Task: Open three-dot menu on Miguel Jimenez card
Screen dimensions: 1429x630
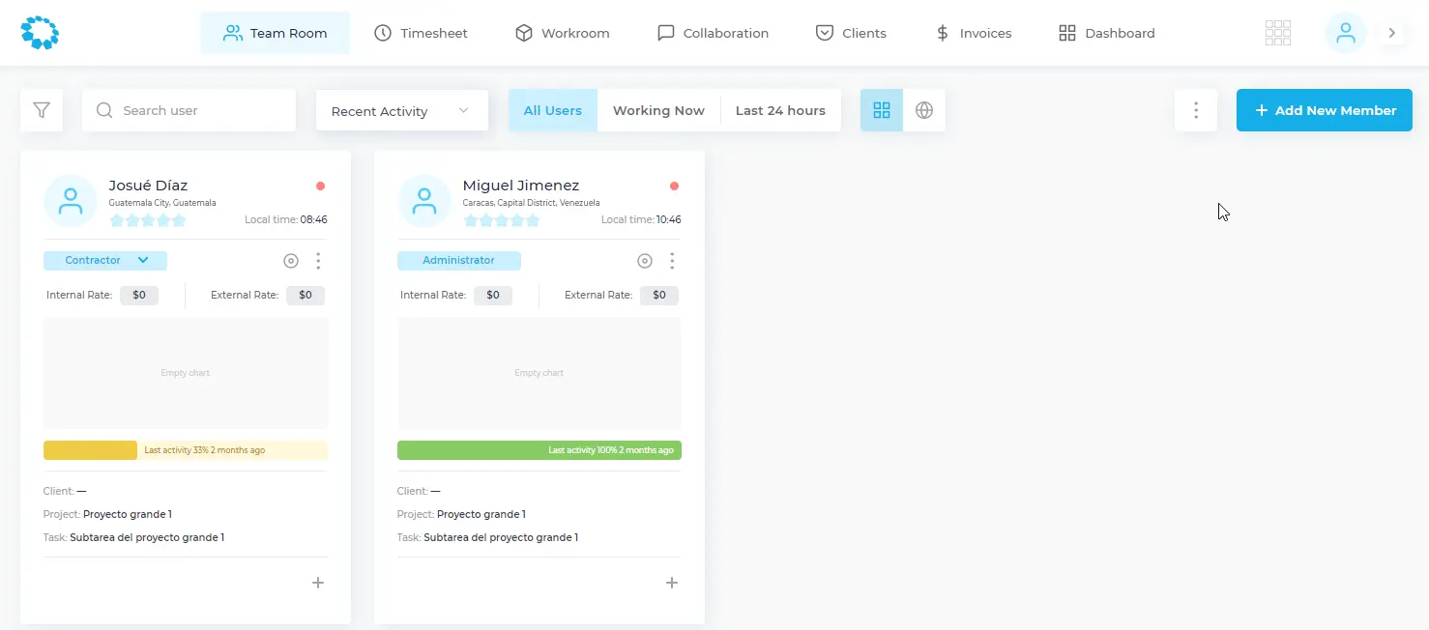Action: coord(672,261)
